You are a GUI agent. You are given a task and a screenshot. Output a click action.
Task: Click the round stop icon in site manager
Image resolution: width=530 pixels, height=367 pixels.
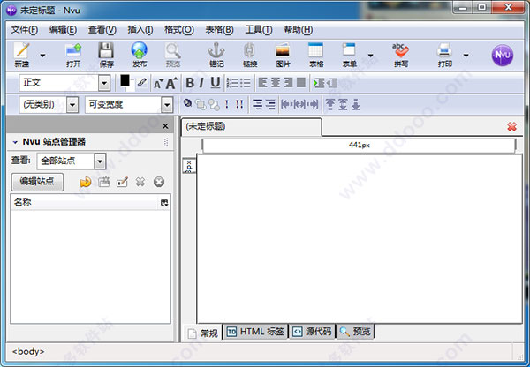click(159, 182)
